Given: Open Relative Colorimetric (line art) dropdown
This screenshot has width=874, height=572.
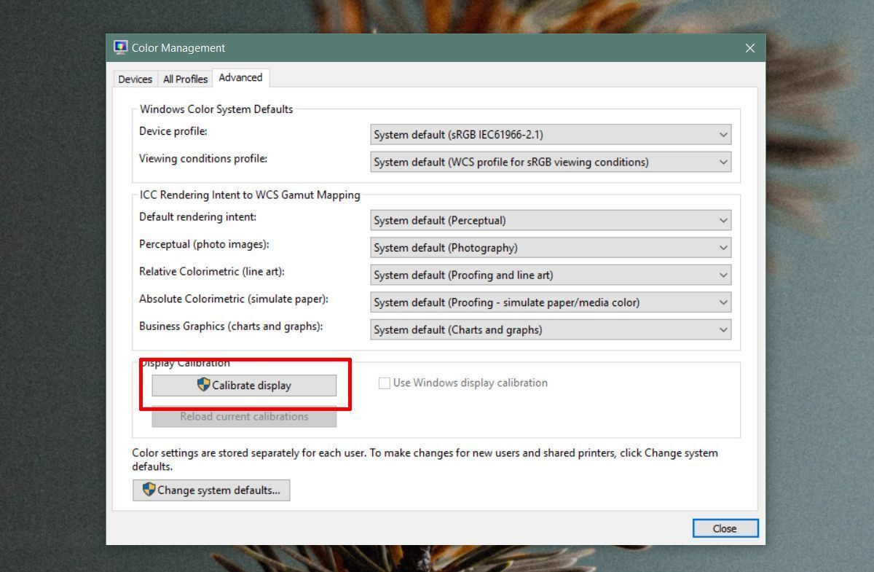Looking at the screenshot, I should tap(550, 275).
